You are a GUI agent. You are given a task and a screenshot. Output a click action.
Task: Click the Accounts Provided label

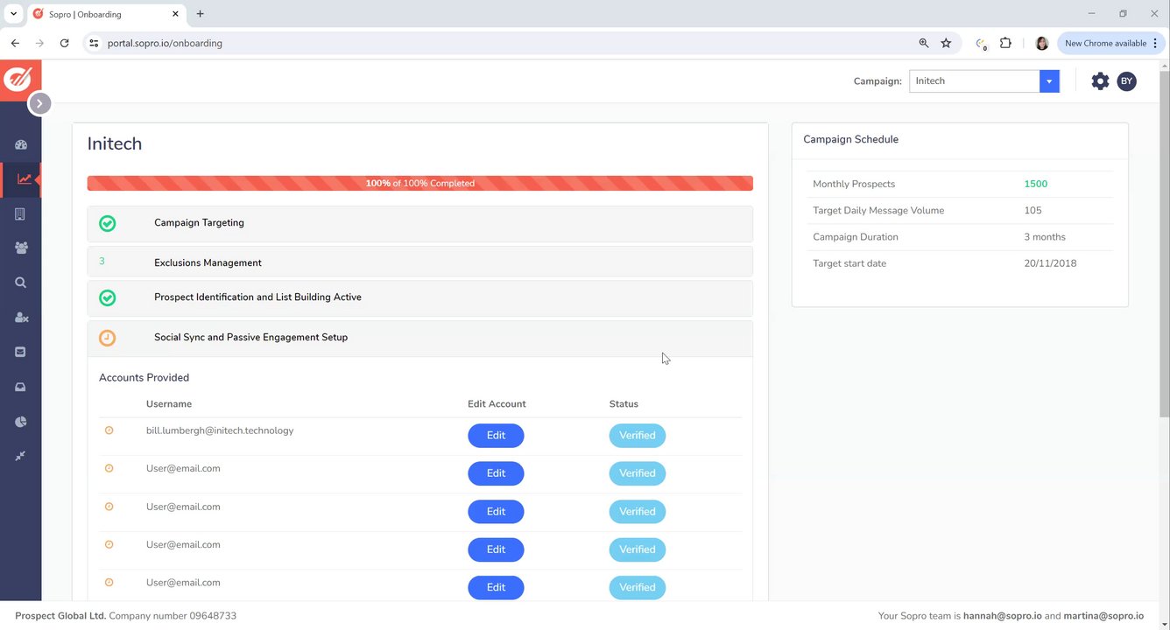tap(144, 378)
